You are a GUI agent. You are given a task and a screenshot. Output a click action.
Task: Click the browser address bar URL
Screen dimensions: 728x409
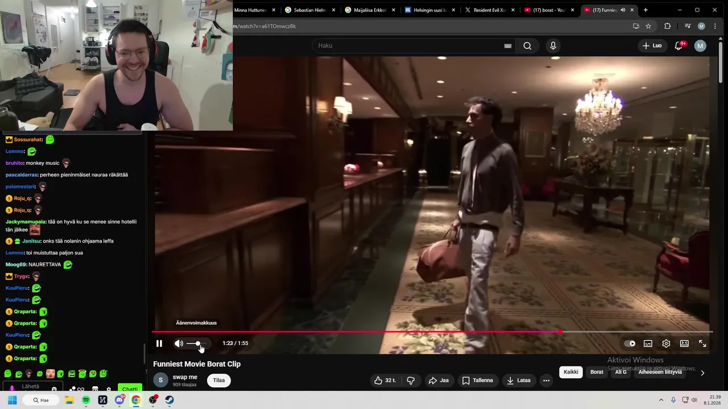coord(264,26)
